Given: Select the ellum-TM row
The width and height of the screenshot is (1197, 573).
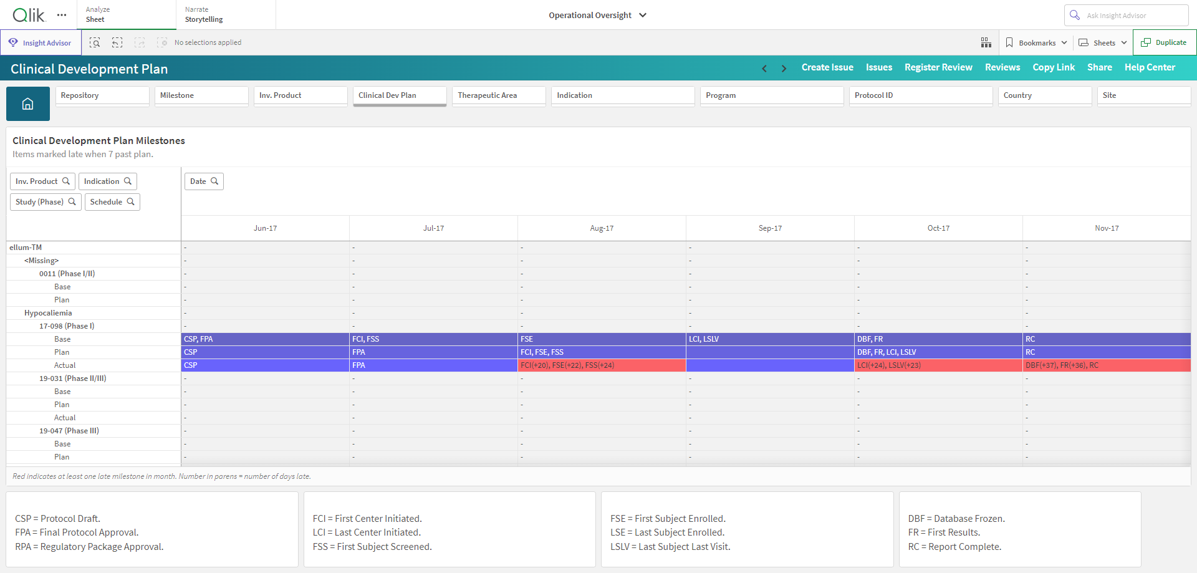Looking at the screenshot, I should click(94, 248).
